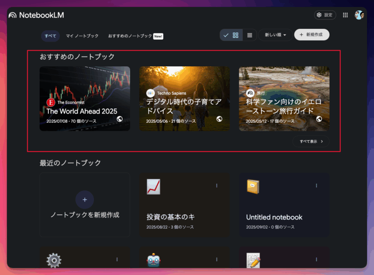Open more options for Untitled notebook
The height and width of the screenshot is (275, 374).
[x=316, y=186]
